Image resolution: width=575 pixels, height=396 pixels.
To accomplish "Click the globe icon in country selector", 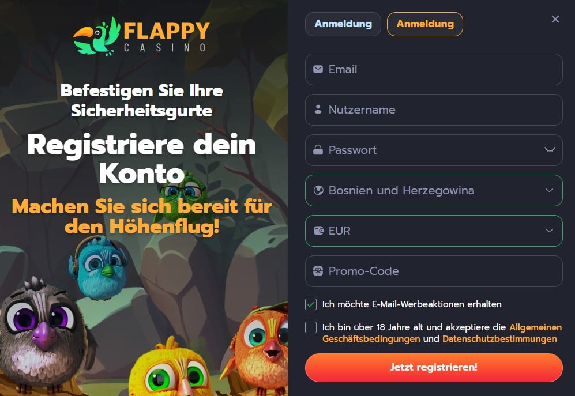I will 318,190.
